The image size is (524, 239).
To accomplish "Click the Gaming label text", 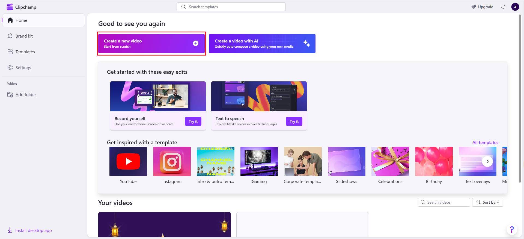I will 259,182.
